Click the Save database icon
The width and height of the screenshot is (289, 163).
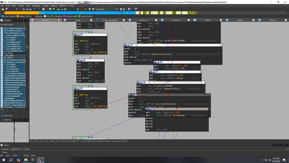click(x=6, y=9)
